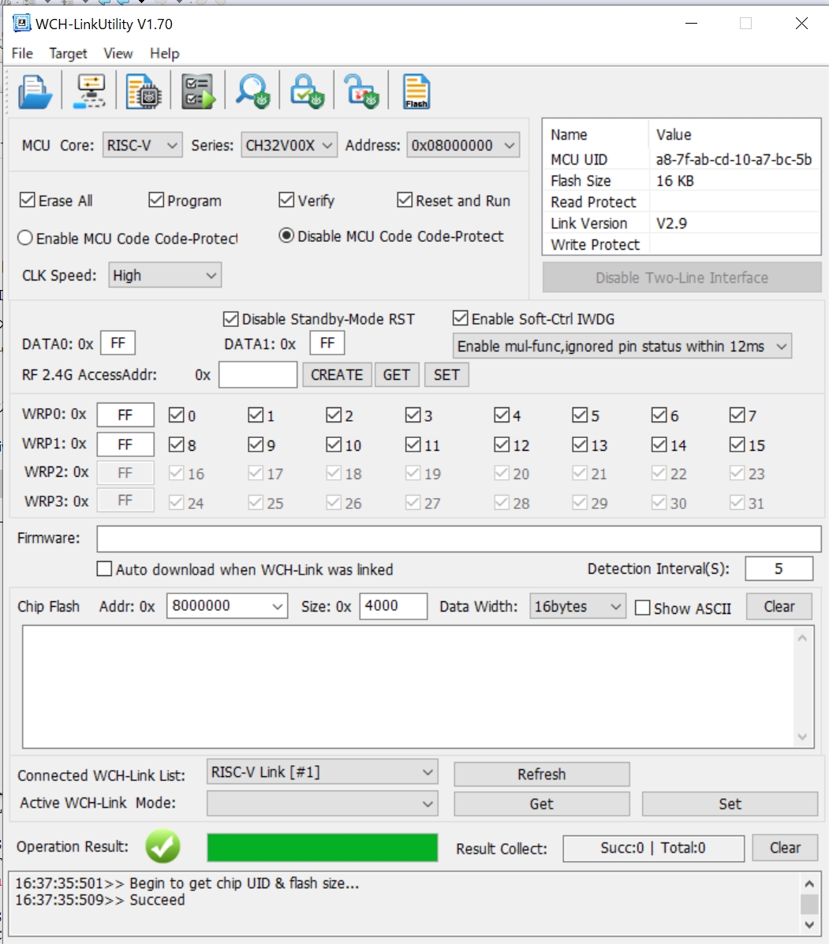Click the Flash Size 16 KB value
The image size is (829, 944).
[674, 180]
